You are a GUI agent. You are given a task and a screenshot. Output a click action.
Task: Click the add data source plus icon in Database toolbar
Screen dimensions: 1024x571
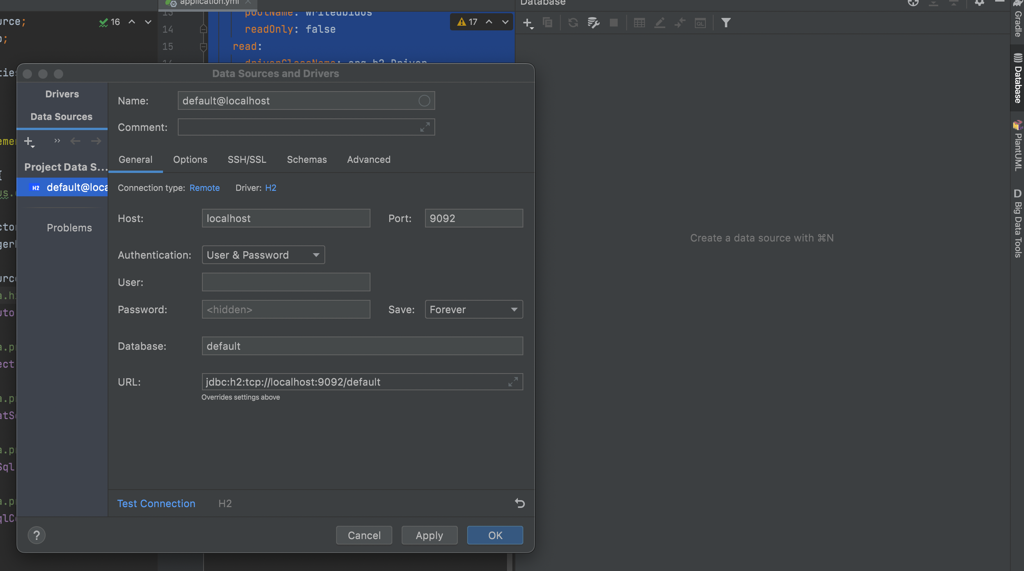pyautogui.click(x=528, y=23)
